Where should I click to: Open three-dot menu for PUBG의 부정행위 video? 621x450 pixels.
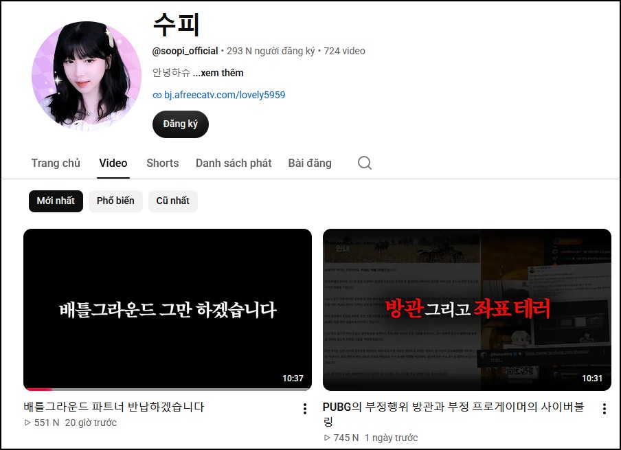(x=604, y=409)
